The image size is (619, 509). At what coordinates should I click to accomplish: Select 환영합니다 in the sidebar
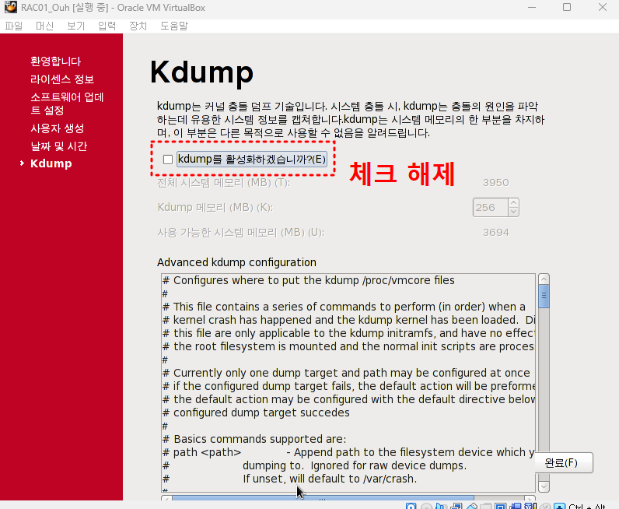pyautogui.click(x=56, y=61)
